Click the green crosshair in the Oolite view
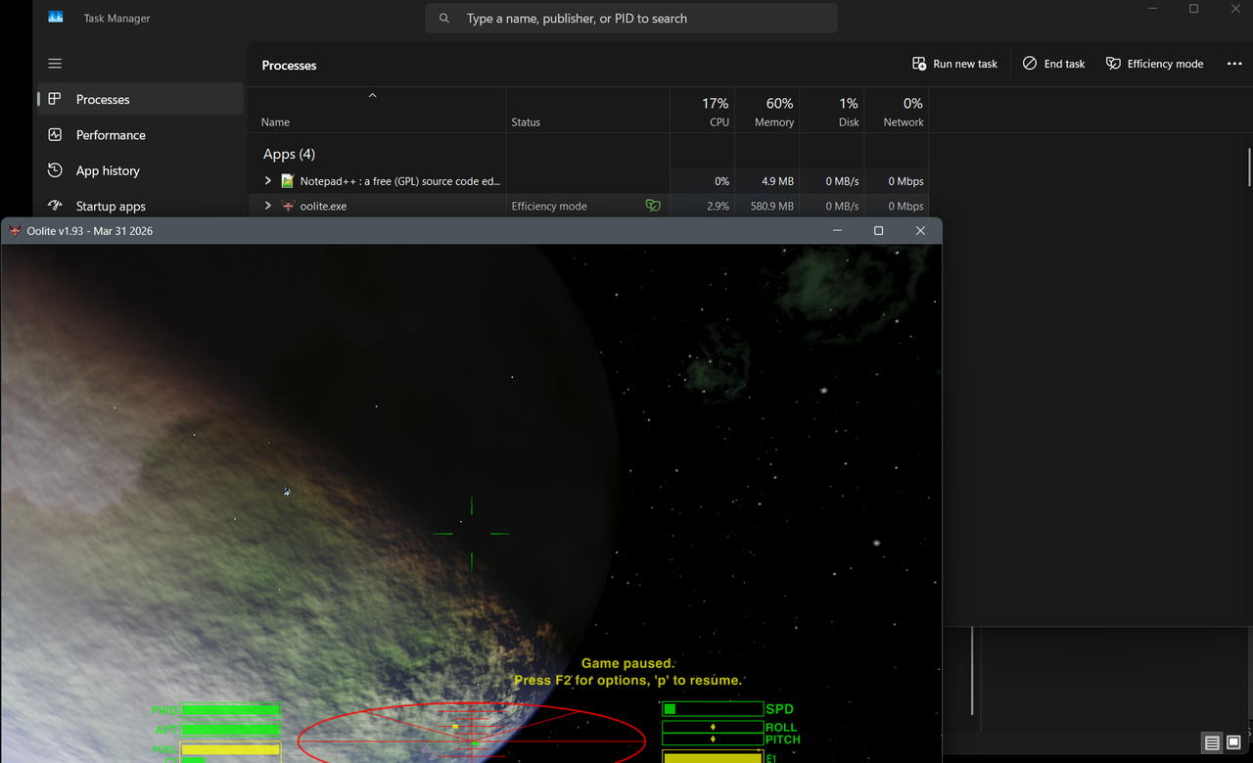The height and width of the screenshot is (763, 1253). point(472,534)
